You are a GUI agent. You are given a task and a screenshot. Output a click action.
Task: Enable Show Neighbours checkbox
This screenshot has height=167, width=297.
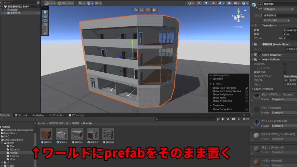247,95
